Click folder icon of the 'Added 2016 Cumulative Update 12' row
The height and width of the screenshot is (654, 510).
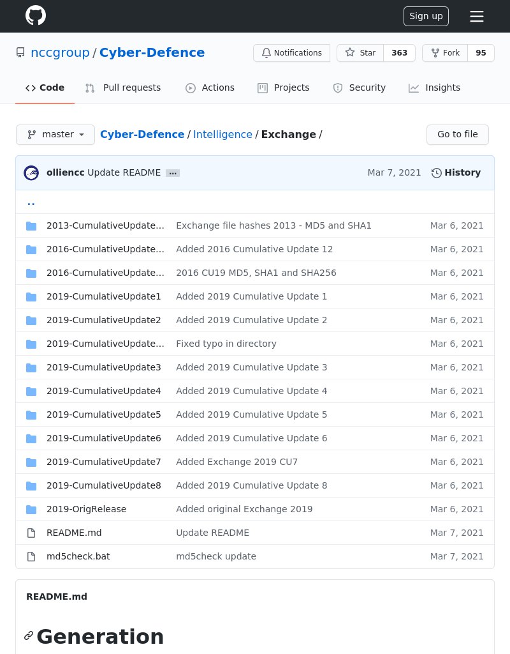31,250
